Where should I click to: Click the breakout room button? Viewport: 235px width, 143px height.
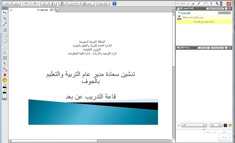click(x=103, y=3)
